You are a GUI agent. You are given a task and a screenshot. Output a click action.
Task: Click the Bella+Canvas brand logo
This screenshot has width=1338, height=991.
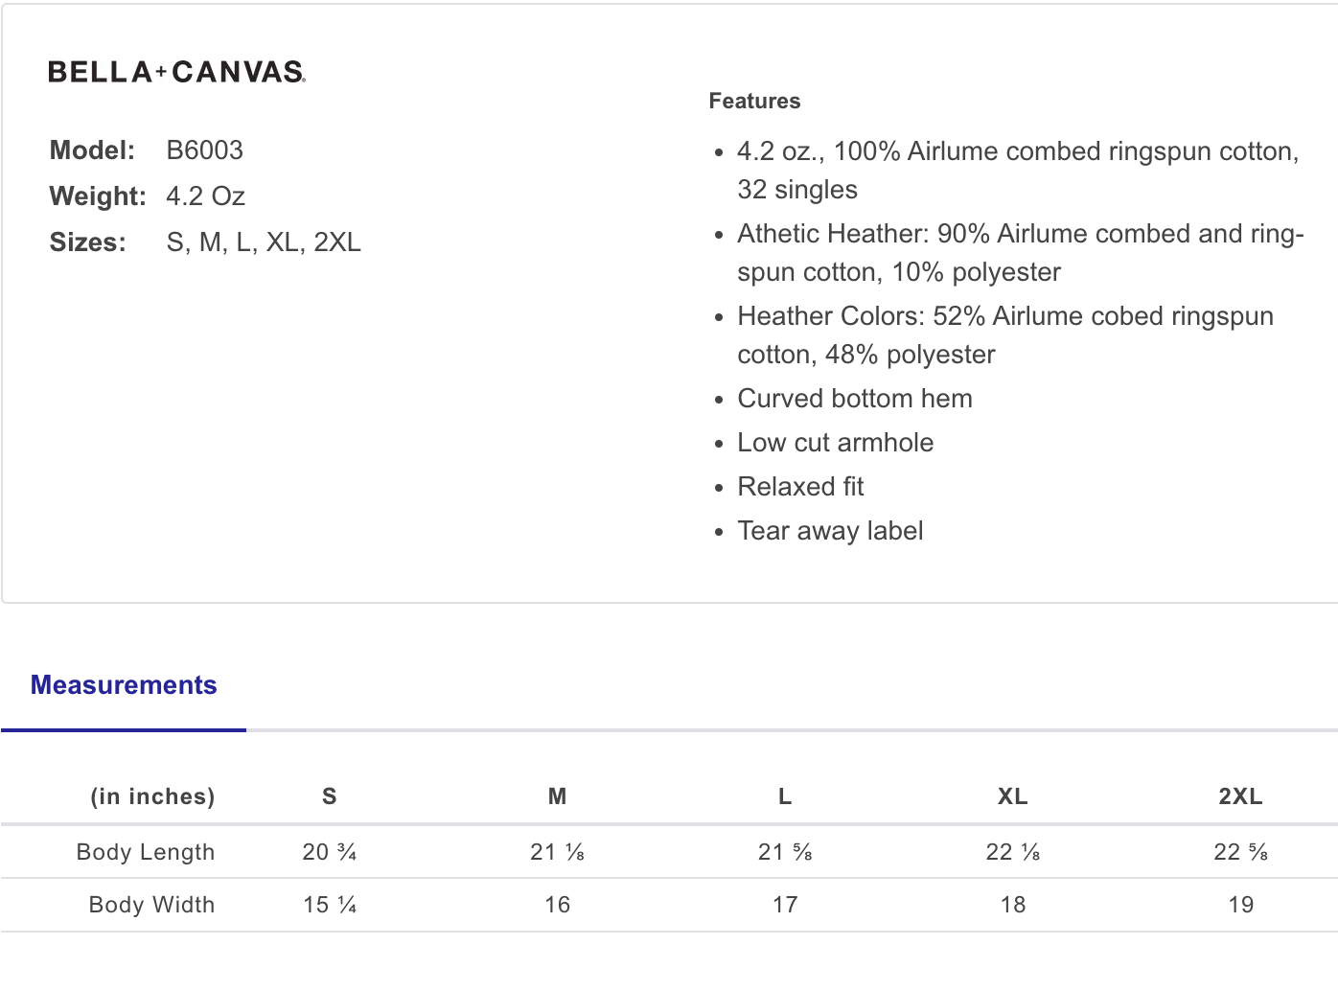point(177,72)
